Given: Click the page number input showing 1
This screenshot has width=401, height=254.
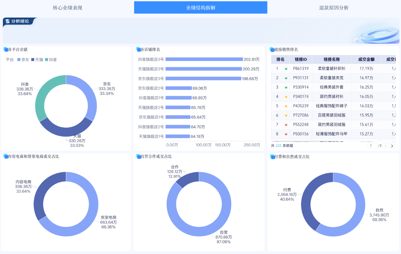Looking at the screenshot, I should [x=372, y=146].
